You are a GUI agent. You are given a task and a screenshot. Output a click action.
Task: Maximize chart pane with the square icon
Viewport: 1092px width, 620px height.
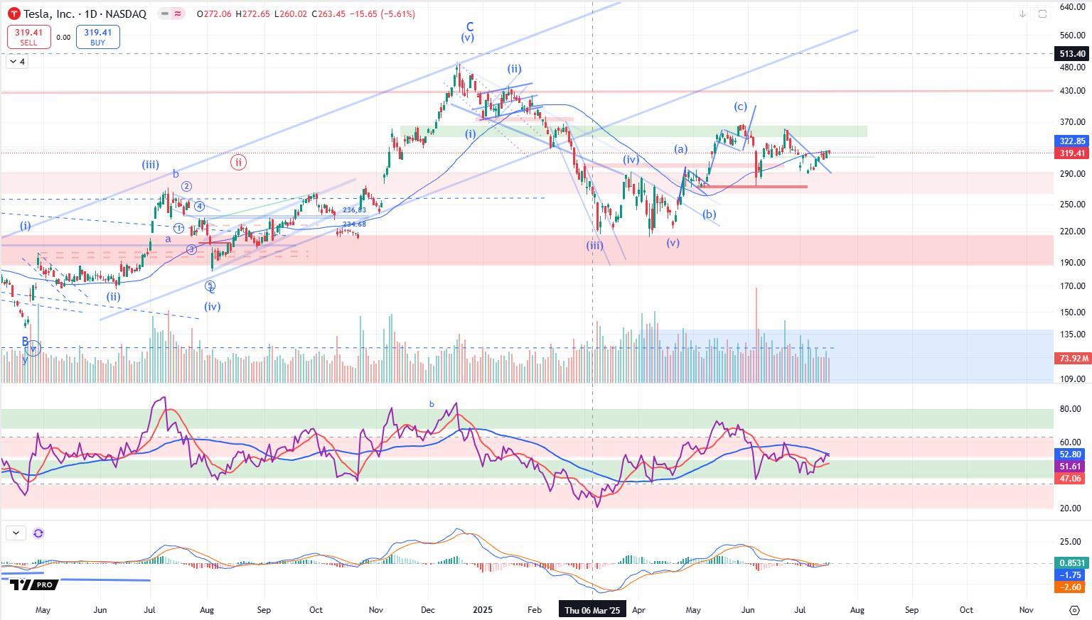pyautogui.click(x=1042, y=13)
